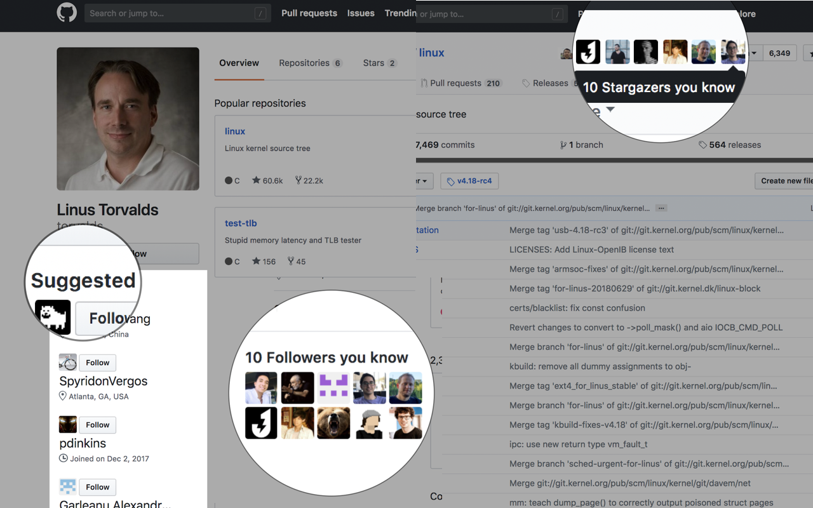Click the branch icon beside 1 branch
813x508 pixels.
click(x=563, y=145)
